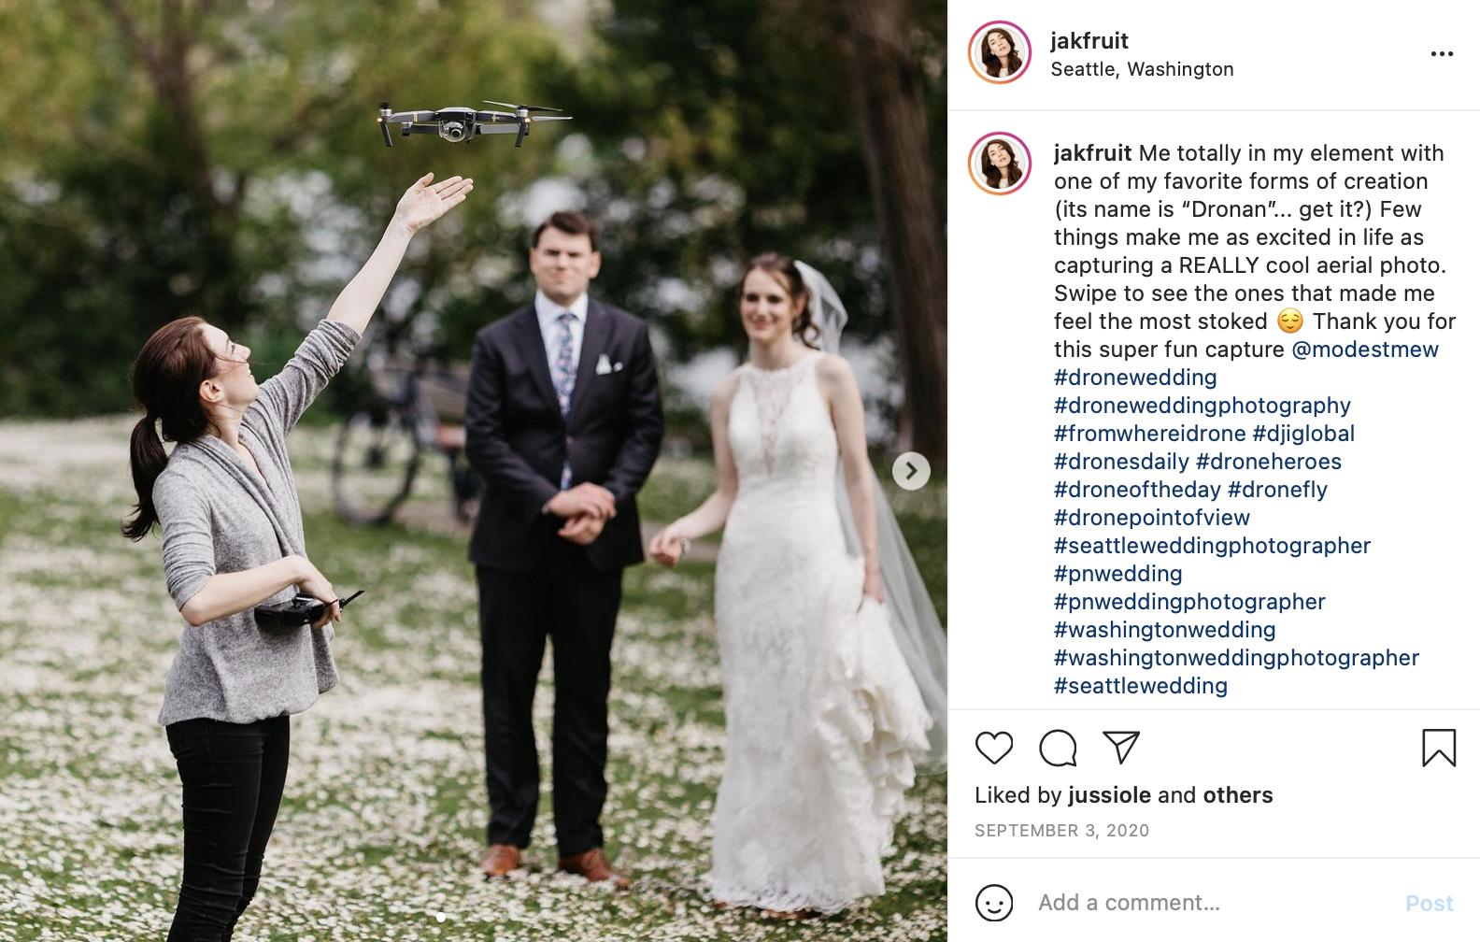Open the #djiglobal hashtag
This screenshot has width=1480, height=942.
click(x=1303, y=433)
